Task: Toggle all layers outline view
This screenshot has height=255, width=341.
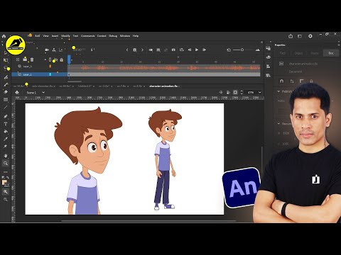Action: [x=50, y=60]
